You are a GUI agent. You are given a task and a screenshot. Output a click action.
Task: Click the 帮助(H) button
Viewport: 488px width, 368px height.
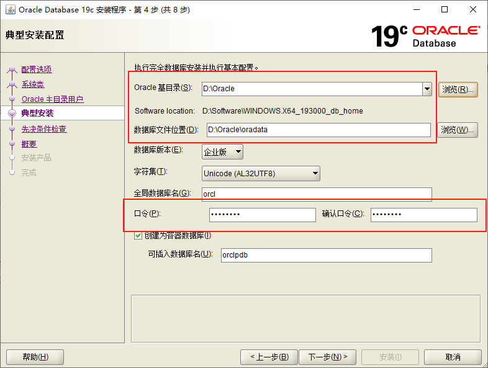(35, 357)
